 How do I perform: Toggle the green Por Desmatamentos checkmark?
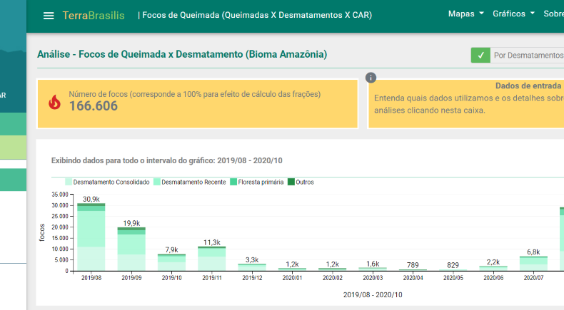(x=480, y=56)
